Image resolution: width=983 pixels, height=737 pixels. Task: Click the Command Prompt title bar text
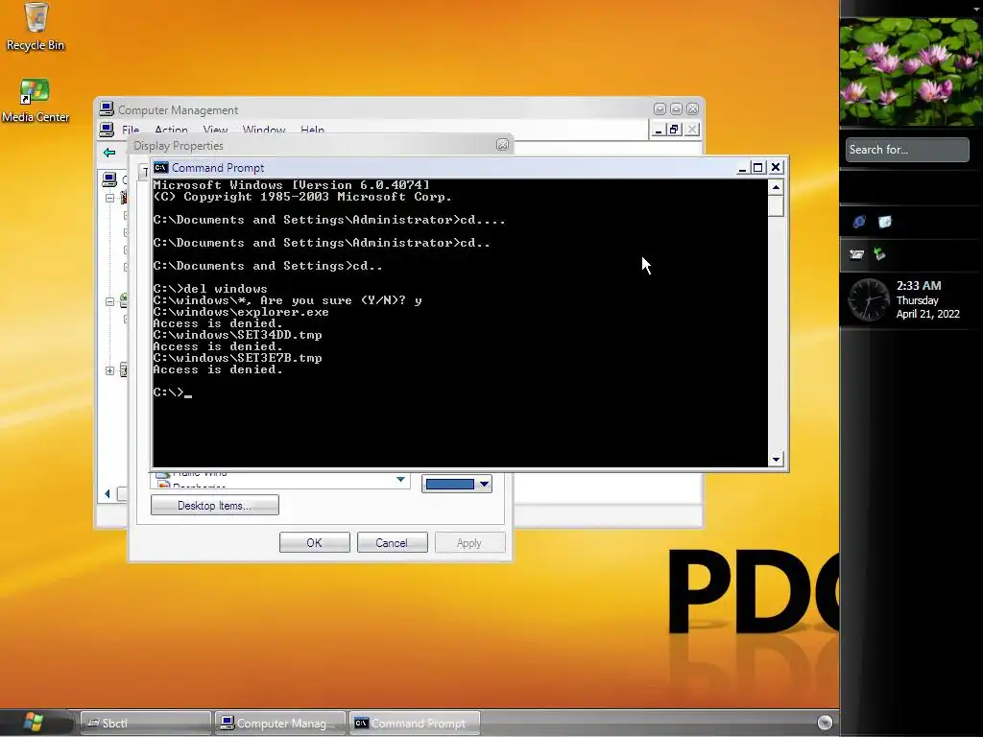point(218,168)
